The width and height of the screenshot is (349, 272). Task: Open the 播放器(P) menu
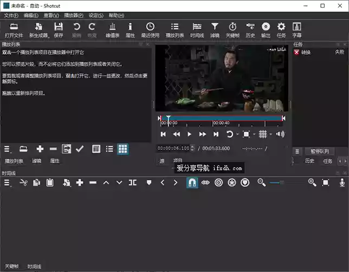74,15
